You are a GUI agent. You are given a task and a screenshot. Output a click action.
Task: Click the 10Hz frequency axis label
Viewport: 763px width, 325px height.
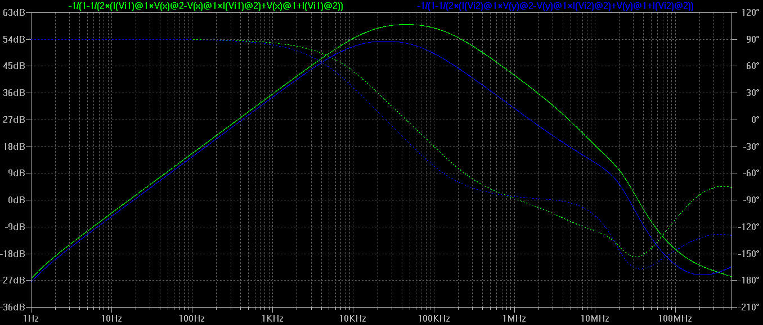(x=111, y=319)
